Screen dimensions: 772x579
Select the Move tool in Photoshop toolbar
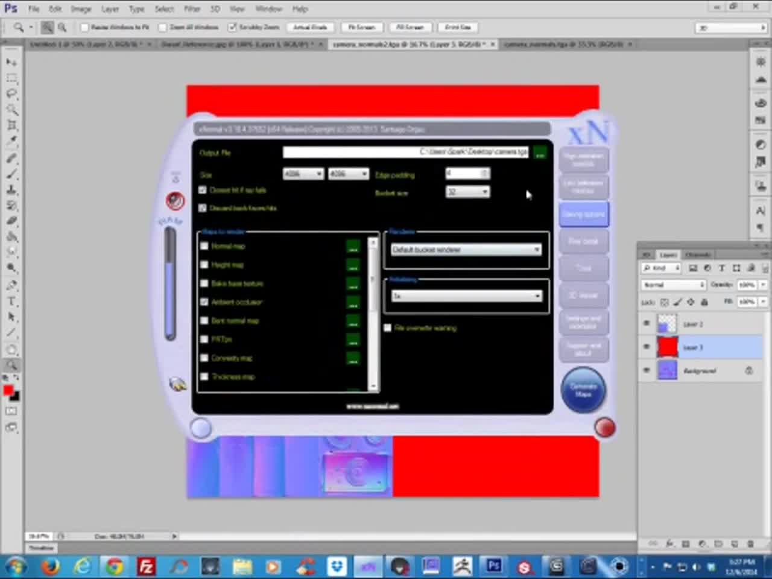tap(11, 62)
